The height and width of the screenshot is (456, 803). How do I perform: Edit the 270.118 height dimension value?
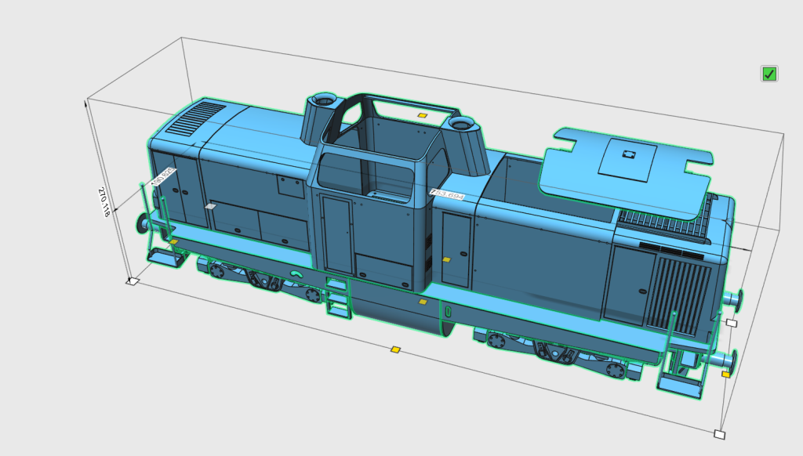click(x=103, y=202)
